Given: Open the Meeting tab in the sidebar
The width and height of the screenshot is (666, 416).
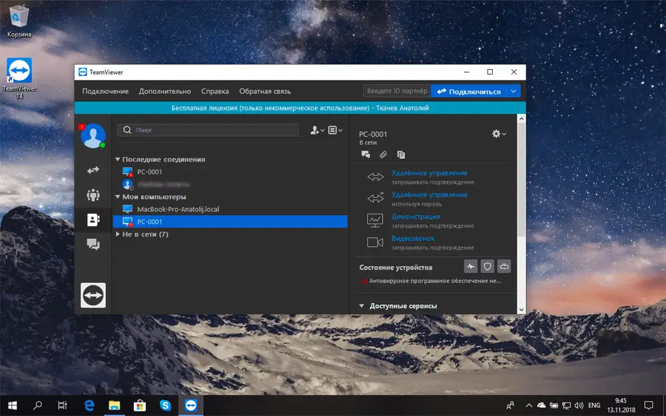Looking at the screenshot, I should [x=93, y=195].
